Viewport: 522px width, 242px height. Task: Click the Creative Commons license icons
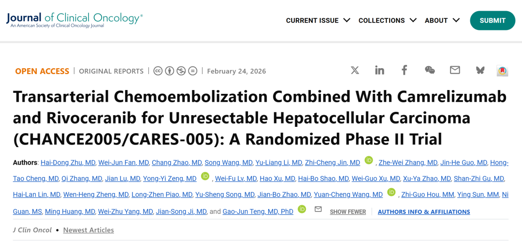(x=175, y=71)
